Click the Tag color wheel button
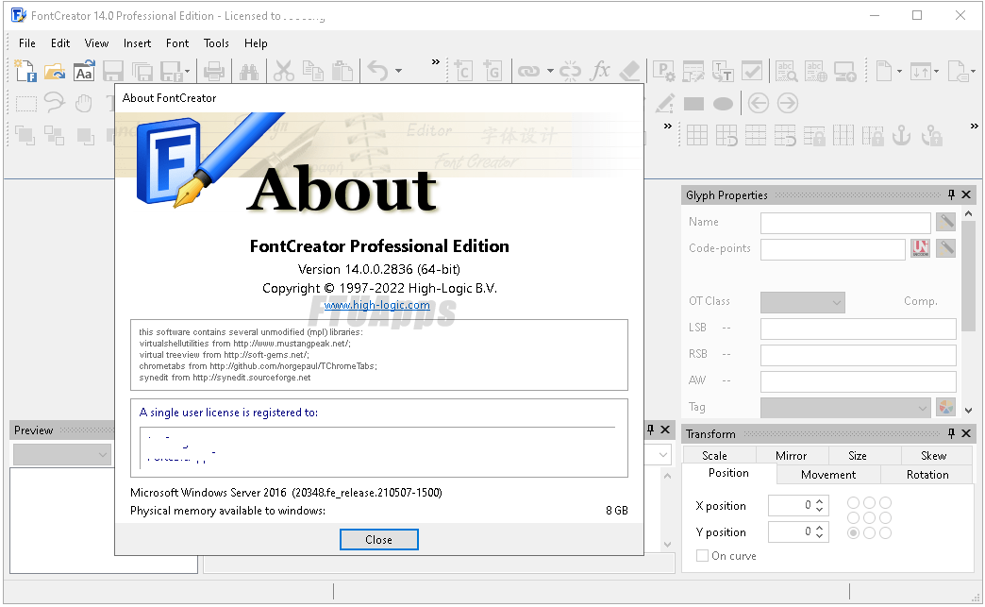Image resolution: width=985 pixels, height=607 pixels. click(945, 408)
